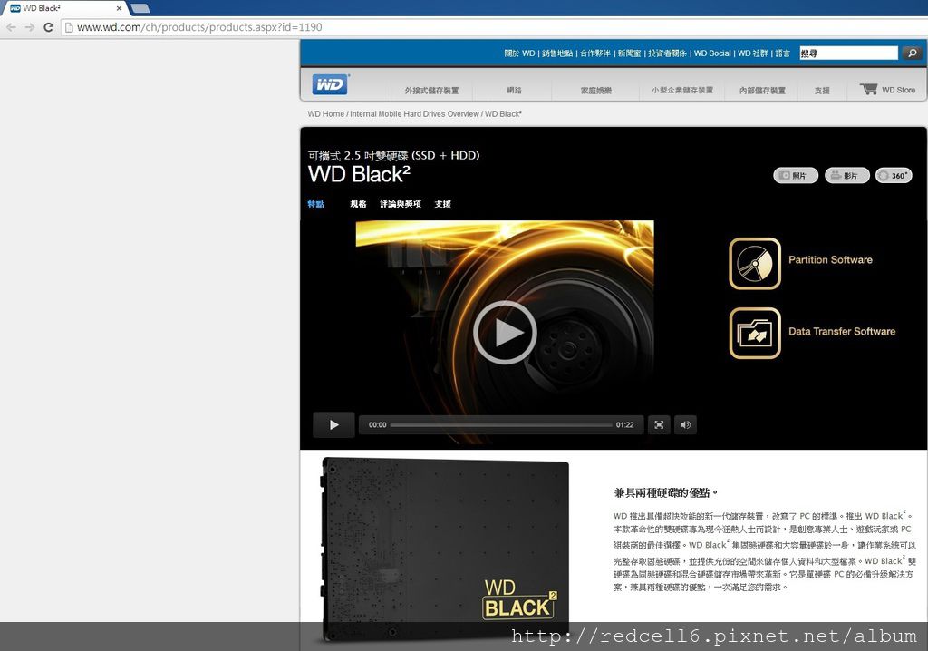
Task: Click the Partition Software disc icon
Action: [755, 264]
